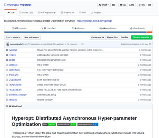Switch to the Wiki tab

(83, 12)
